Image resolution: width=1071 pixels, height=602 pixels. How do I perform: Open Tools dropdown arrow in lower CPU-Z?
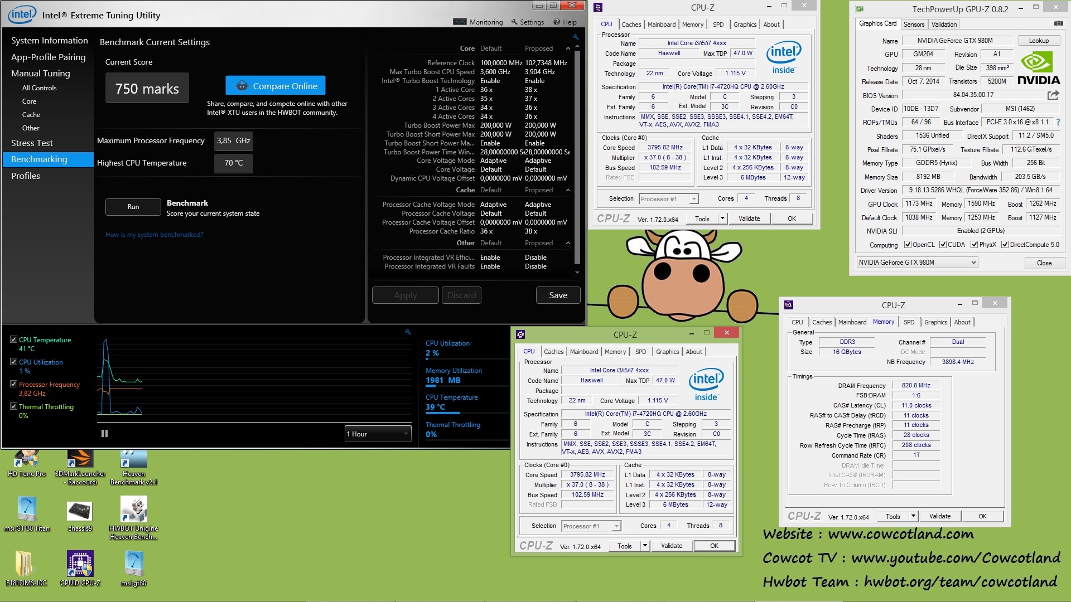pyautogui.click(x=645, y=546)
